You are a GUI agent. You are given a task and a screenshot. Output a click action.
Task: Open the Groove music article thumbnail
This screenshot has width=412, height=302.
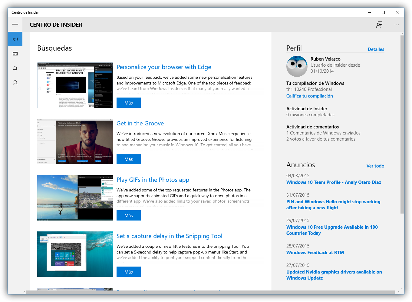[75, 141]
